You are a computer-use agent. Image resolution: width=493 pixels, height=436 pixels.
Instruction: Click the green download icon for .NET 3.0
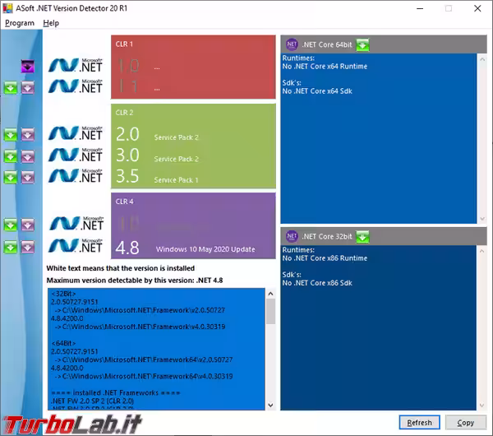(x=11, y=156)
